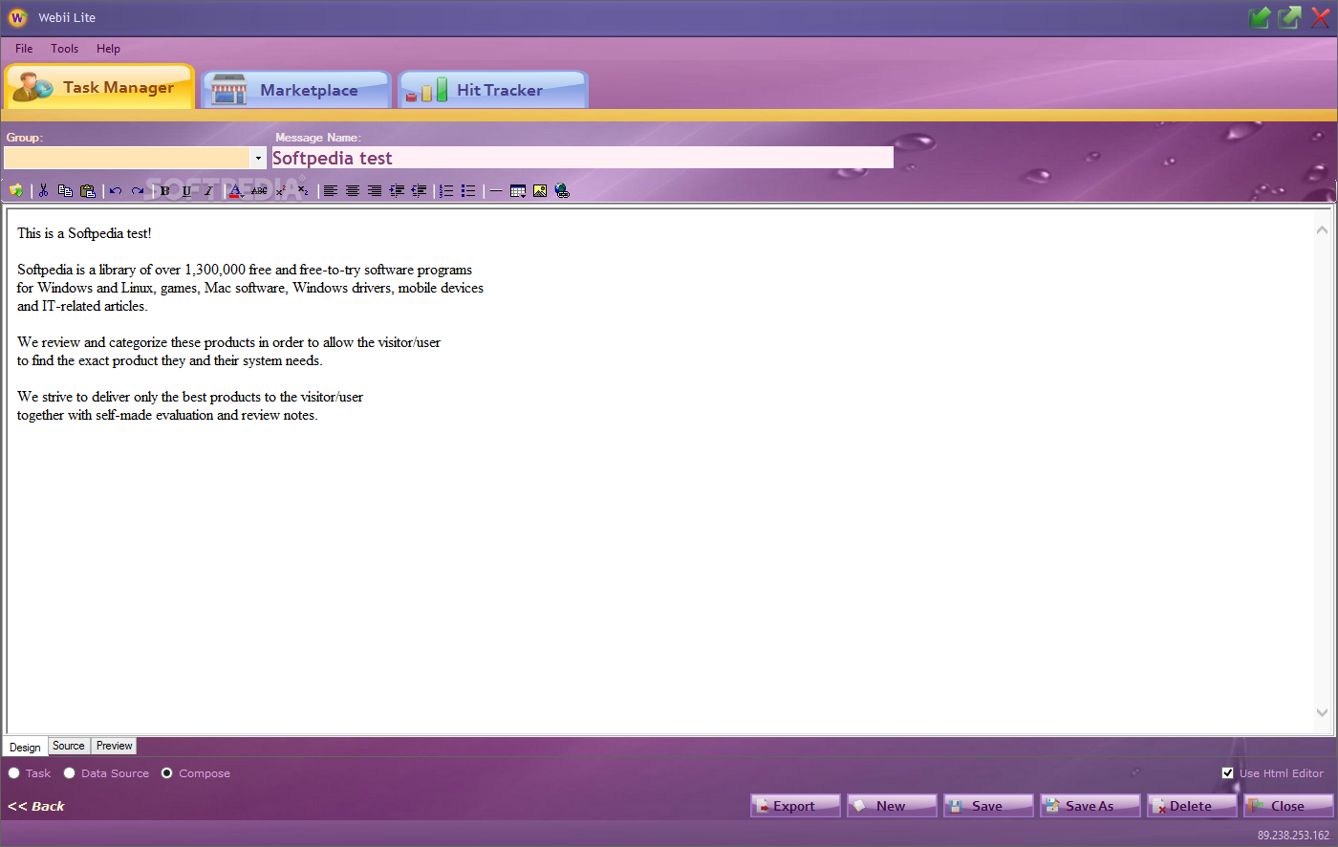
Task: Switch to Design view tab
Action: pyautogui.click(x=25, y=747)
